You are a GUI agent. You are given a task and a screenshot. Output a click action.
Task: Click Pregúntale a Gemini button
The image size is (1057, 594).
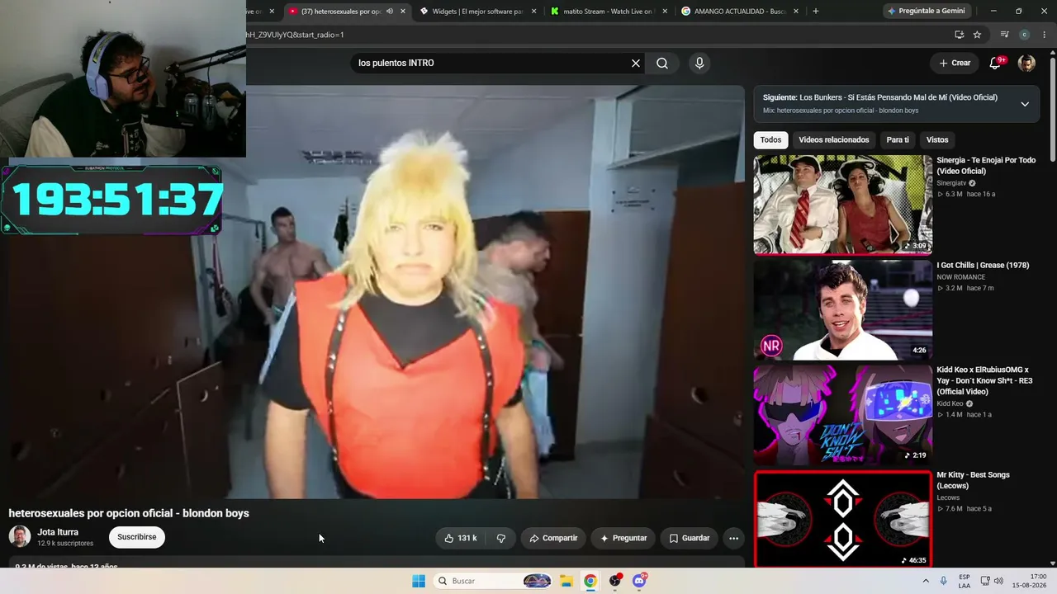click(927, 12)
